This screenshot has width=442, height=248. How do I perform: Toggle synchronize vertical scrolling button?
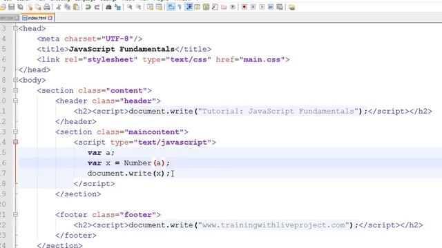point(150,7)
